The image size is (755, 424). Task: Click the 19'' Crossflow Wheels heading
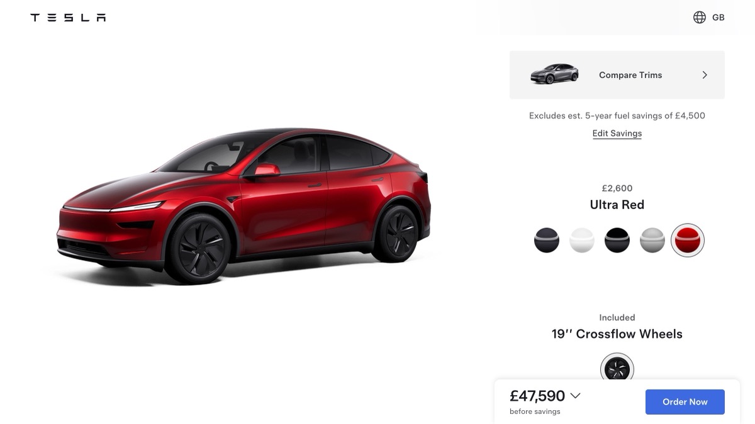[x=617, y=334]
